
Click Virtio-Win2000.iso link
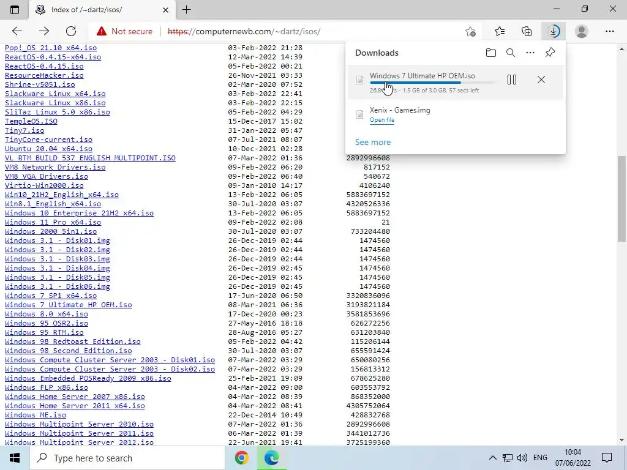point(44,185)
